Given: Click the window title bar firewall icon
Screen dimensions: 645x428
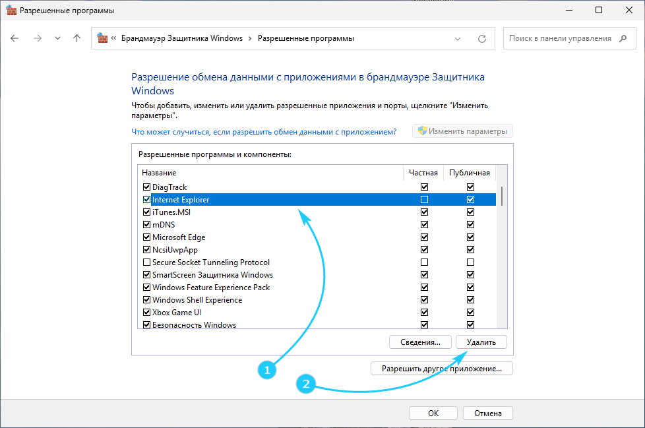Looking at the screenshot, I should [11, 11].
